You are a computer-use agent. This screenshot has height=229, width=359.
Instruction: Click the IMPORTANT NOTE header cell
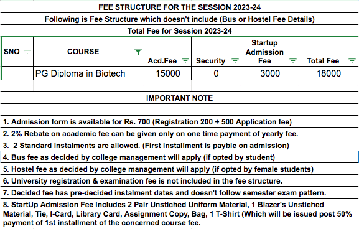[179, 98]
